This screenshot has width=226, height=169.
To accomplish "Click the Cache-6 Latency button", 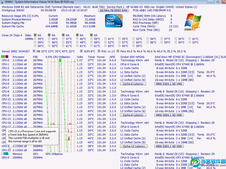I will pos(133,115).
